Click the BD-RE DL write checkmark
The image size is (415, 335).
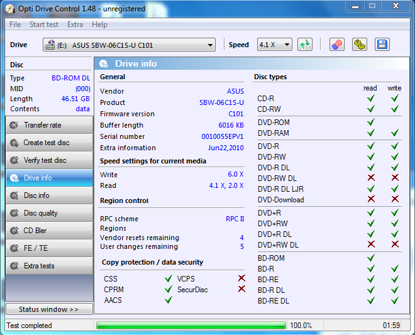point(395,300)
